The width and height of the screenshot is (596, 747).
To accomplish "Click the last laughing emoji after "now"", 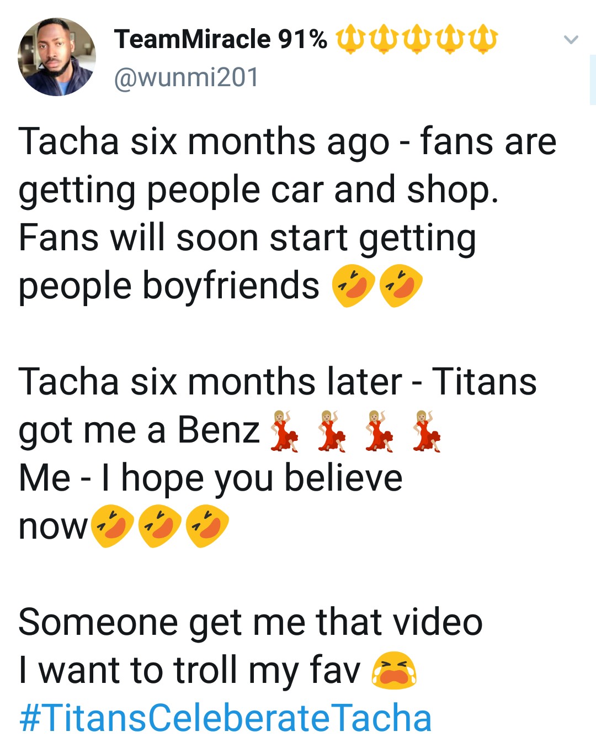I will 207,527.
